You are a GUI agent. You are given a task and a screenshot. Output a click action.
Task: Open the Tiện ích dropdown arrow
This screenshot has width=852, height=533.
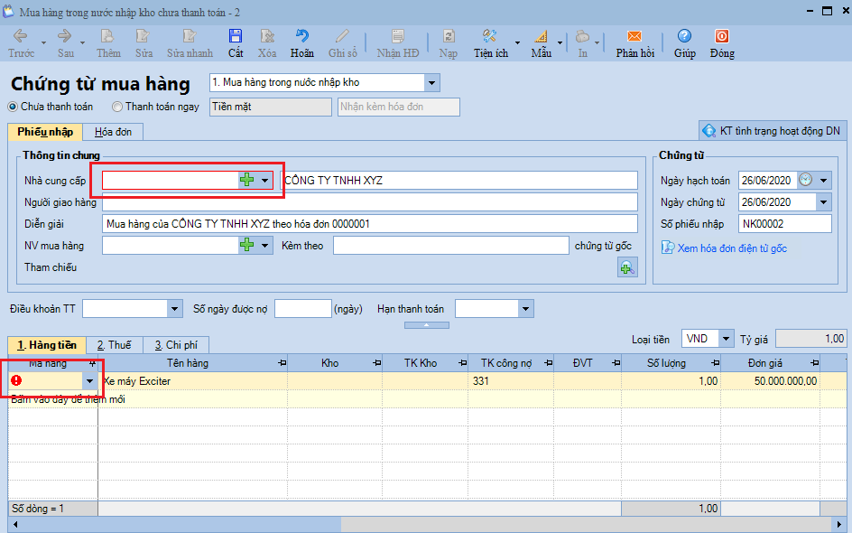coord(517,42)
